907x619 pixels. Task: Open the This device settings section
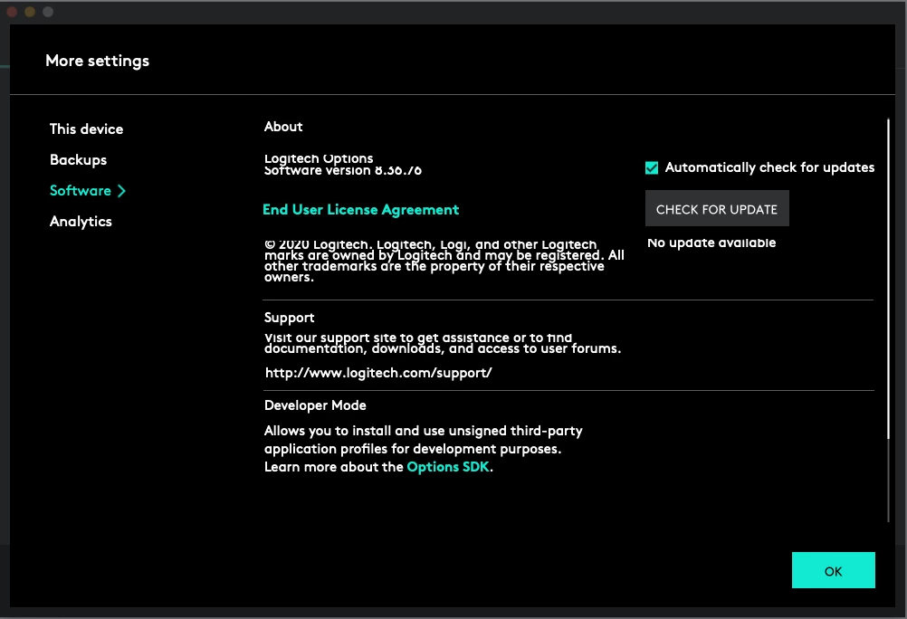point(86,129)
